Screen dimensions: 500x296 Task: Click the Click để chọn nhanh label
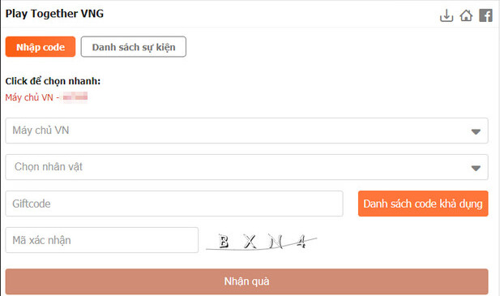[53, 81]
